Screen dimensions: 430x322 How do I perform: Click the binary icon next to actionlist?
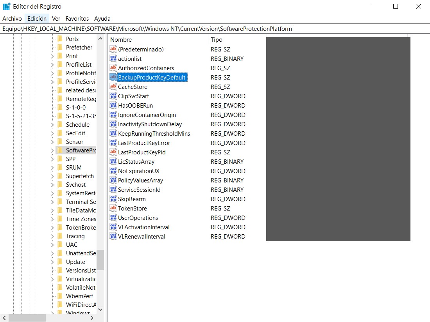pyautogui.click(x=113, y=58)
